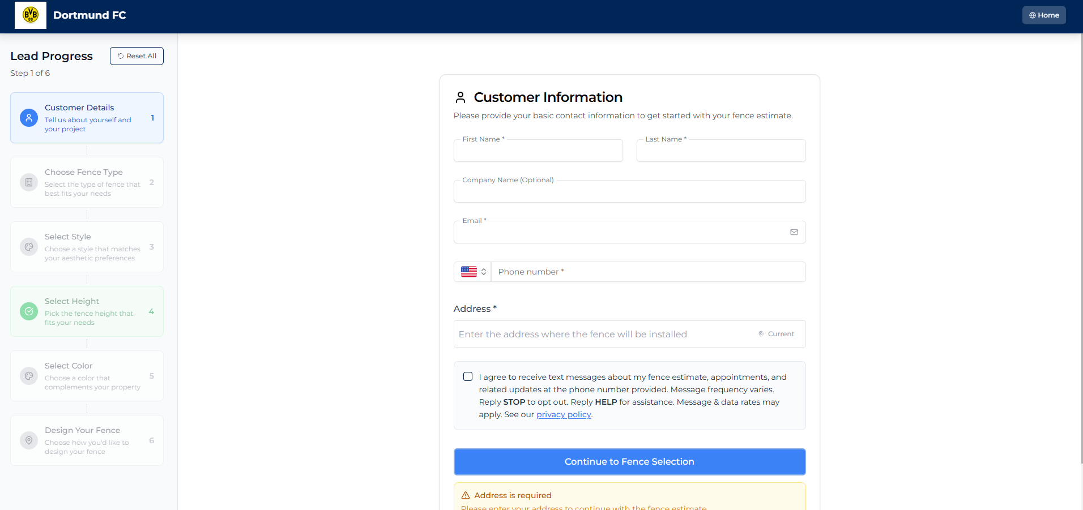Click the Home button in header
Image resolution: width=1083 pixels, height=510 pixels.
point(1044,15)
